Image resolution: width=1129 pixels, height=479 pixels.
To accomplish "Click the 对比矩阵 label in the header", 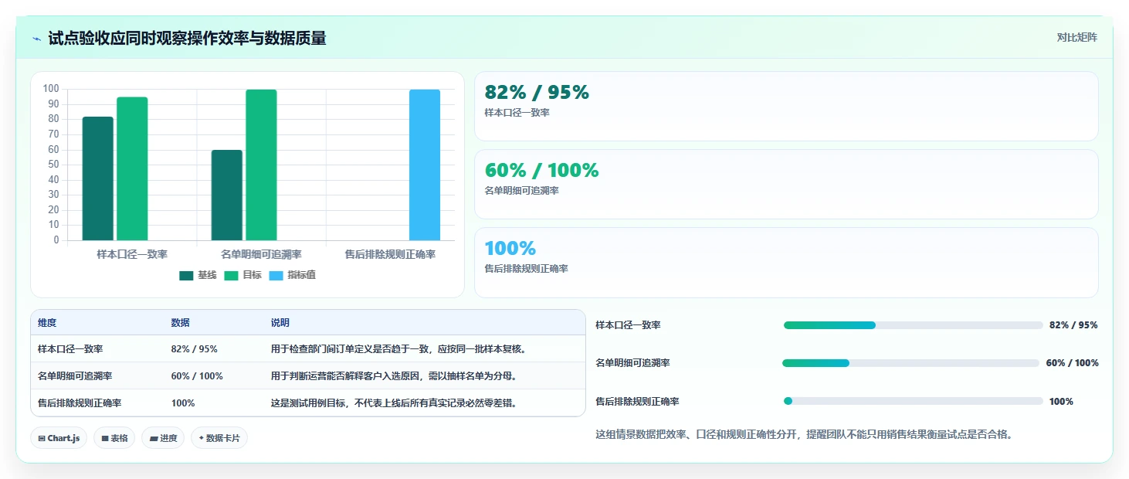I will (x=1076, y=38).
